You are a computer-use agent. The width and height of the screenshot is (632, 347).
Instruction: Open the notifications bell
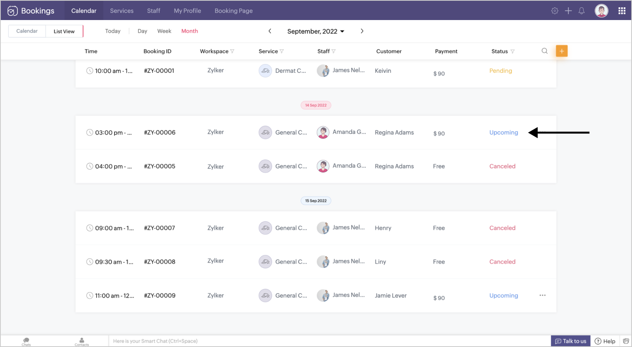coord(581,11)
